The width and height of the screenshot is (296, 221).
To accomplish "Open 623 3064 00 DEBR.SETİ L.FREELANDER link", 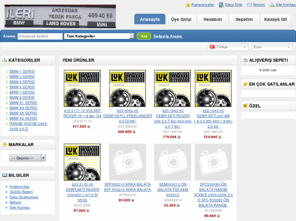I will click(127, 116).
